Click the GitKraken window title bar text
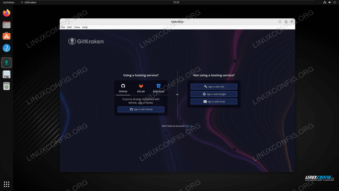 177,22
